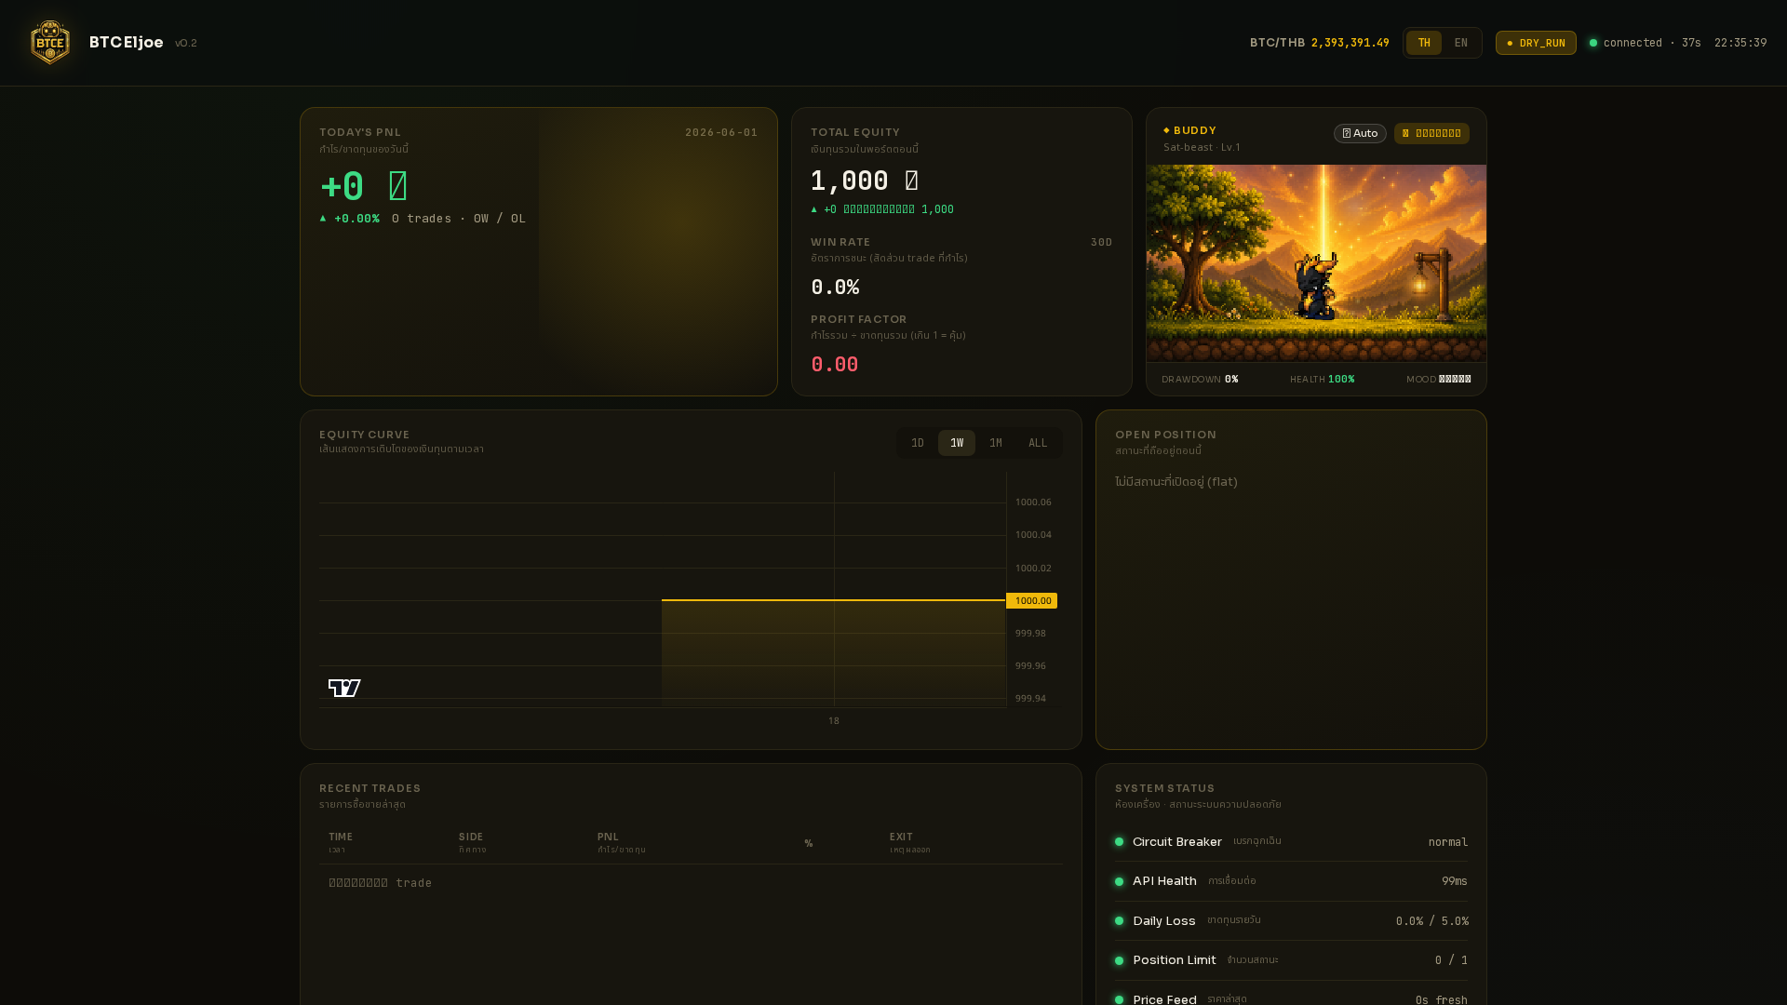
Task: Click the Price Feed '0s fresh' value
Action: (1442, 999)
